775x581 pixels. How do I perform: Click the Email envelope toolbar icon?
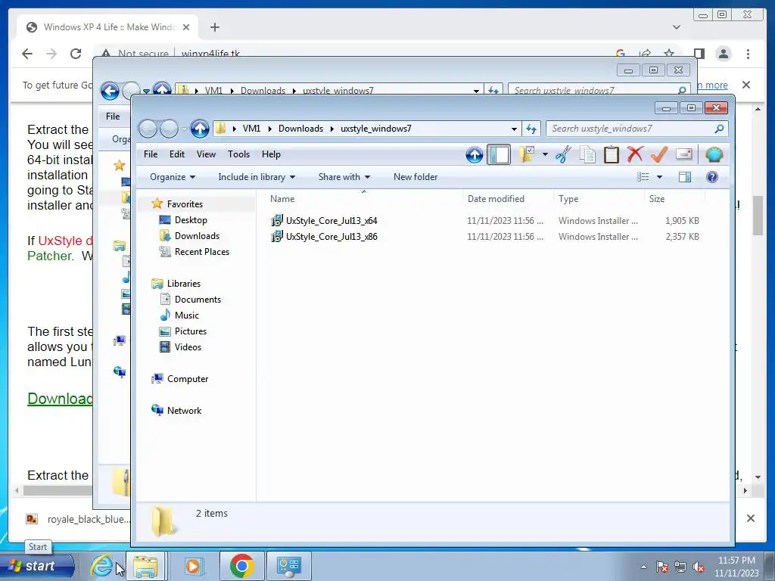click(683, 154)
